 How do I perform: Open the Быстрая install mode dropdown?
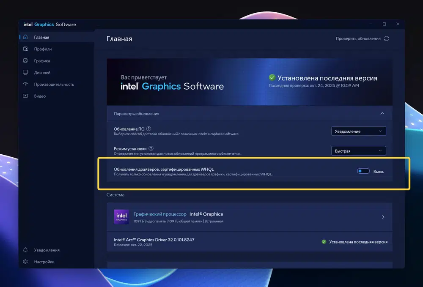(x=359, y=151)
